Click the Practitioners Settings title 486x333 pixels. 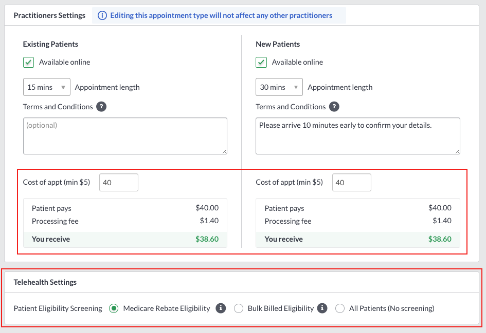pyautogui.click(x=49, y=15)
